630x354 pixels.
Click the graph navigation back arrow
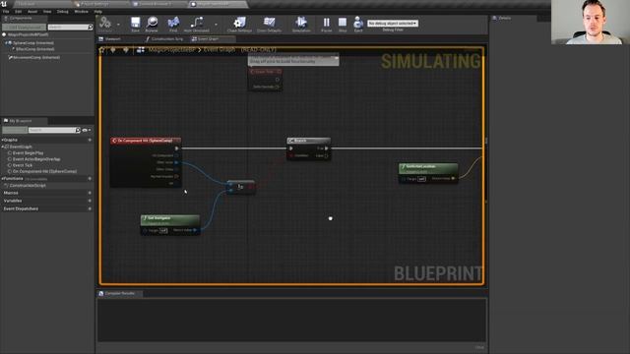click(x=113, y=50)
